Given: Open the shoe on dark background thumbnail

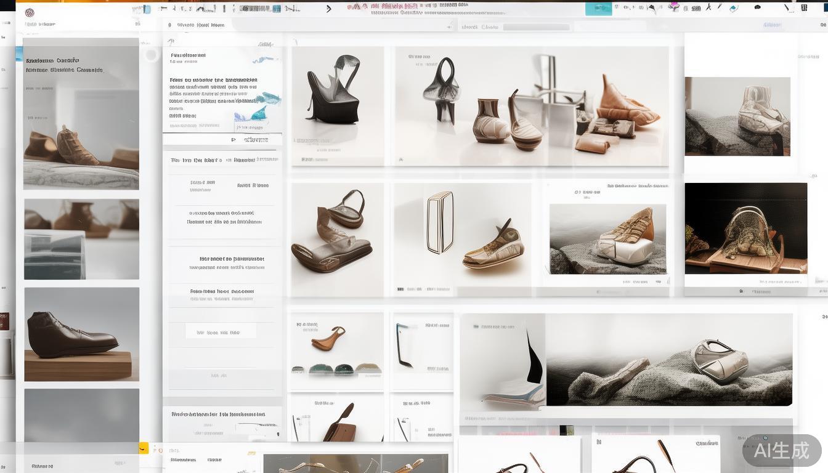Looking at the screenshot, I should click(x=745, y=228).
